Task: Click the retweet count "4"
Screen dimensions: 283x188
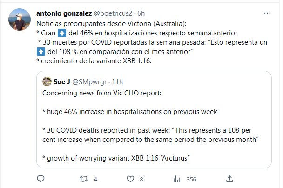Action: click(94, 179)
